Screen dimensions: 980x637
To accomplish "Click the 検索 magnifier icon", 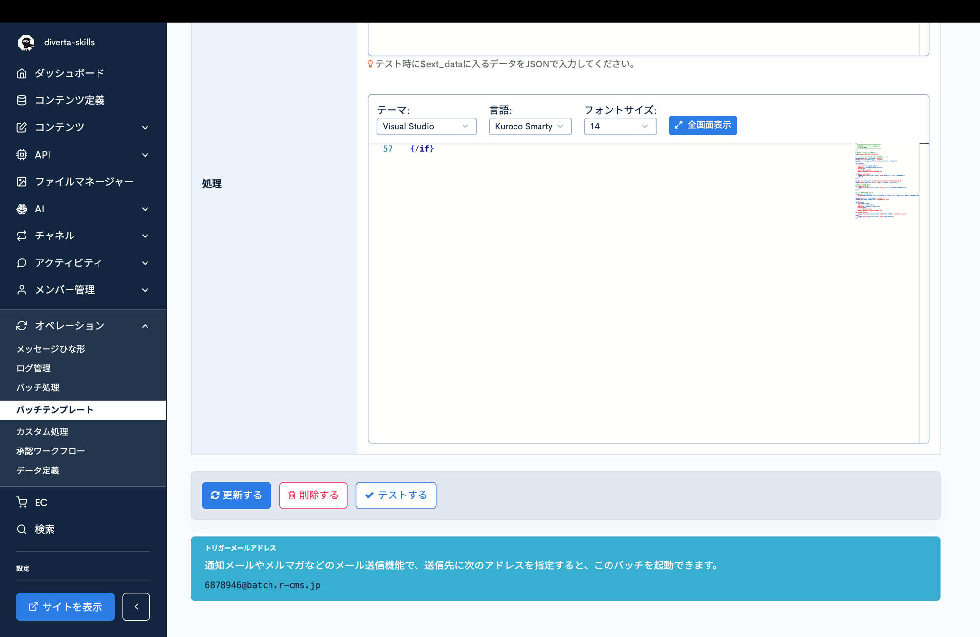I will pos(22,529).
